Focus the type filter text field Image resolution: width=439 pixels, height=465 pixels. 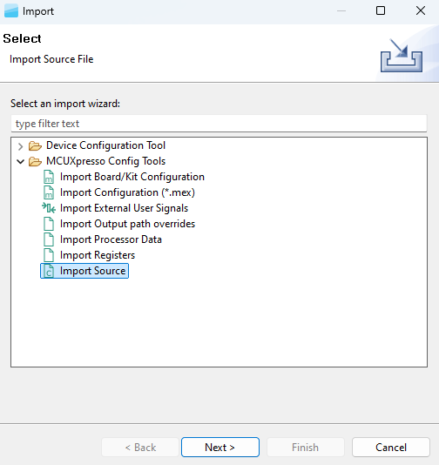pyautogui.click(x=219, y=124)
